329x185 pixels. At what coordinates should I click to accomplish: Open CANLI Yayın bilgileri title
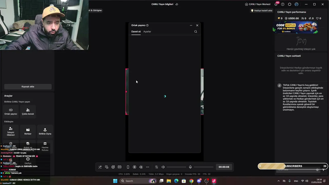[x=162, y=4]
